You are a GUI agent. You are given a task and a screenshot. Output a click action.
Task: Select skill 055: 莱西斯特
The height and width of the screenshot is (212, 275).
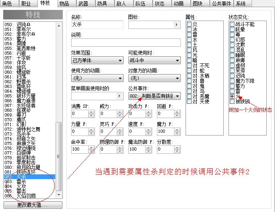[29, 48]
